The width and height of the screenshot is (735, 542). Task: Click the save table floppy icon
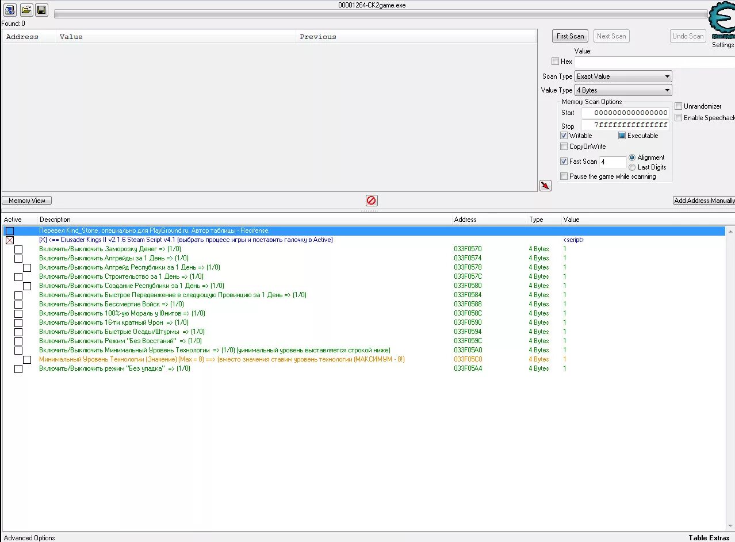coord(41,10)
